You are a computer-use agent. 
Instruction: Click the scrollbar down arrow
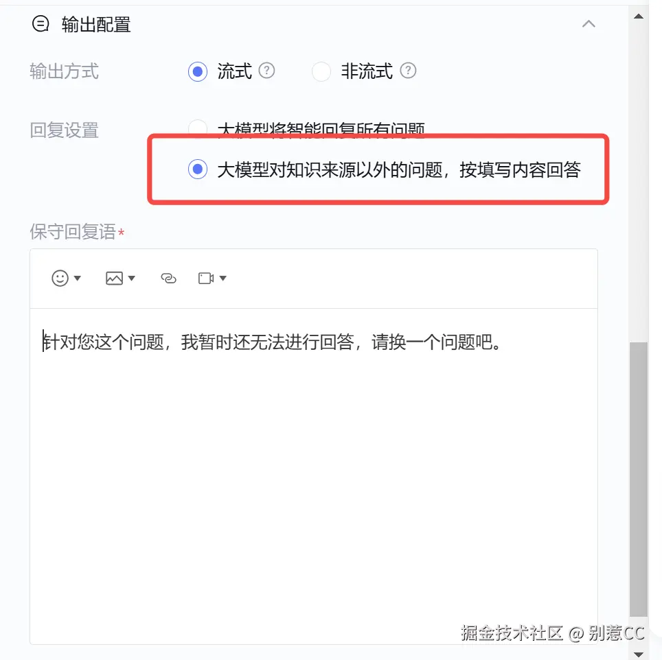coord(639,654)
